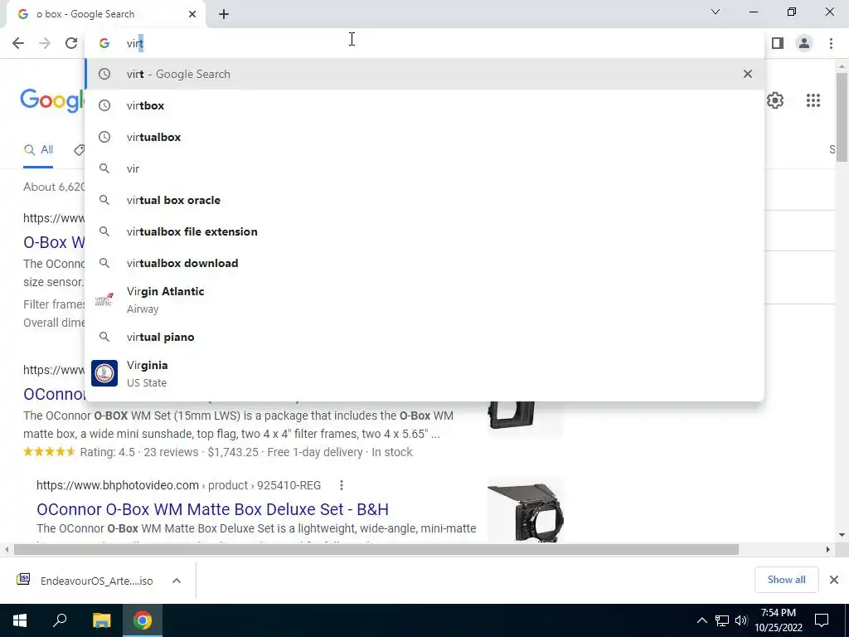Close the 'o box - Google Search' tab

[x=192, y=14]
